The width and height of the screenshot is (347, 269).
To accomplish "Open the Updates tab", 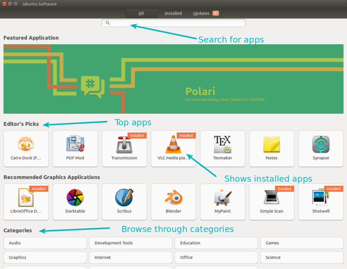I will click(201, 13).
